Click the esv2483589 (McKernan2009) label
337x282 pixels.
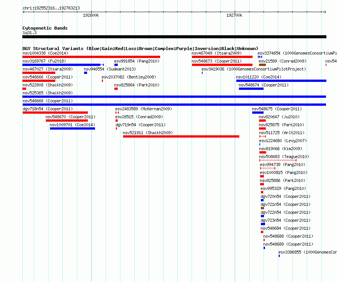click(x=144, y=109)
